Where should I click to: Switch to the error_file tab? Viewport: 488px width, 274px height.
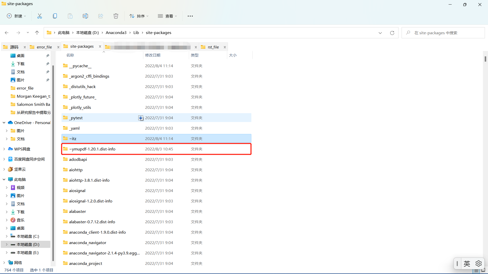(44, 47)
